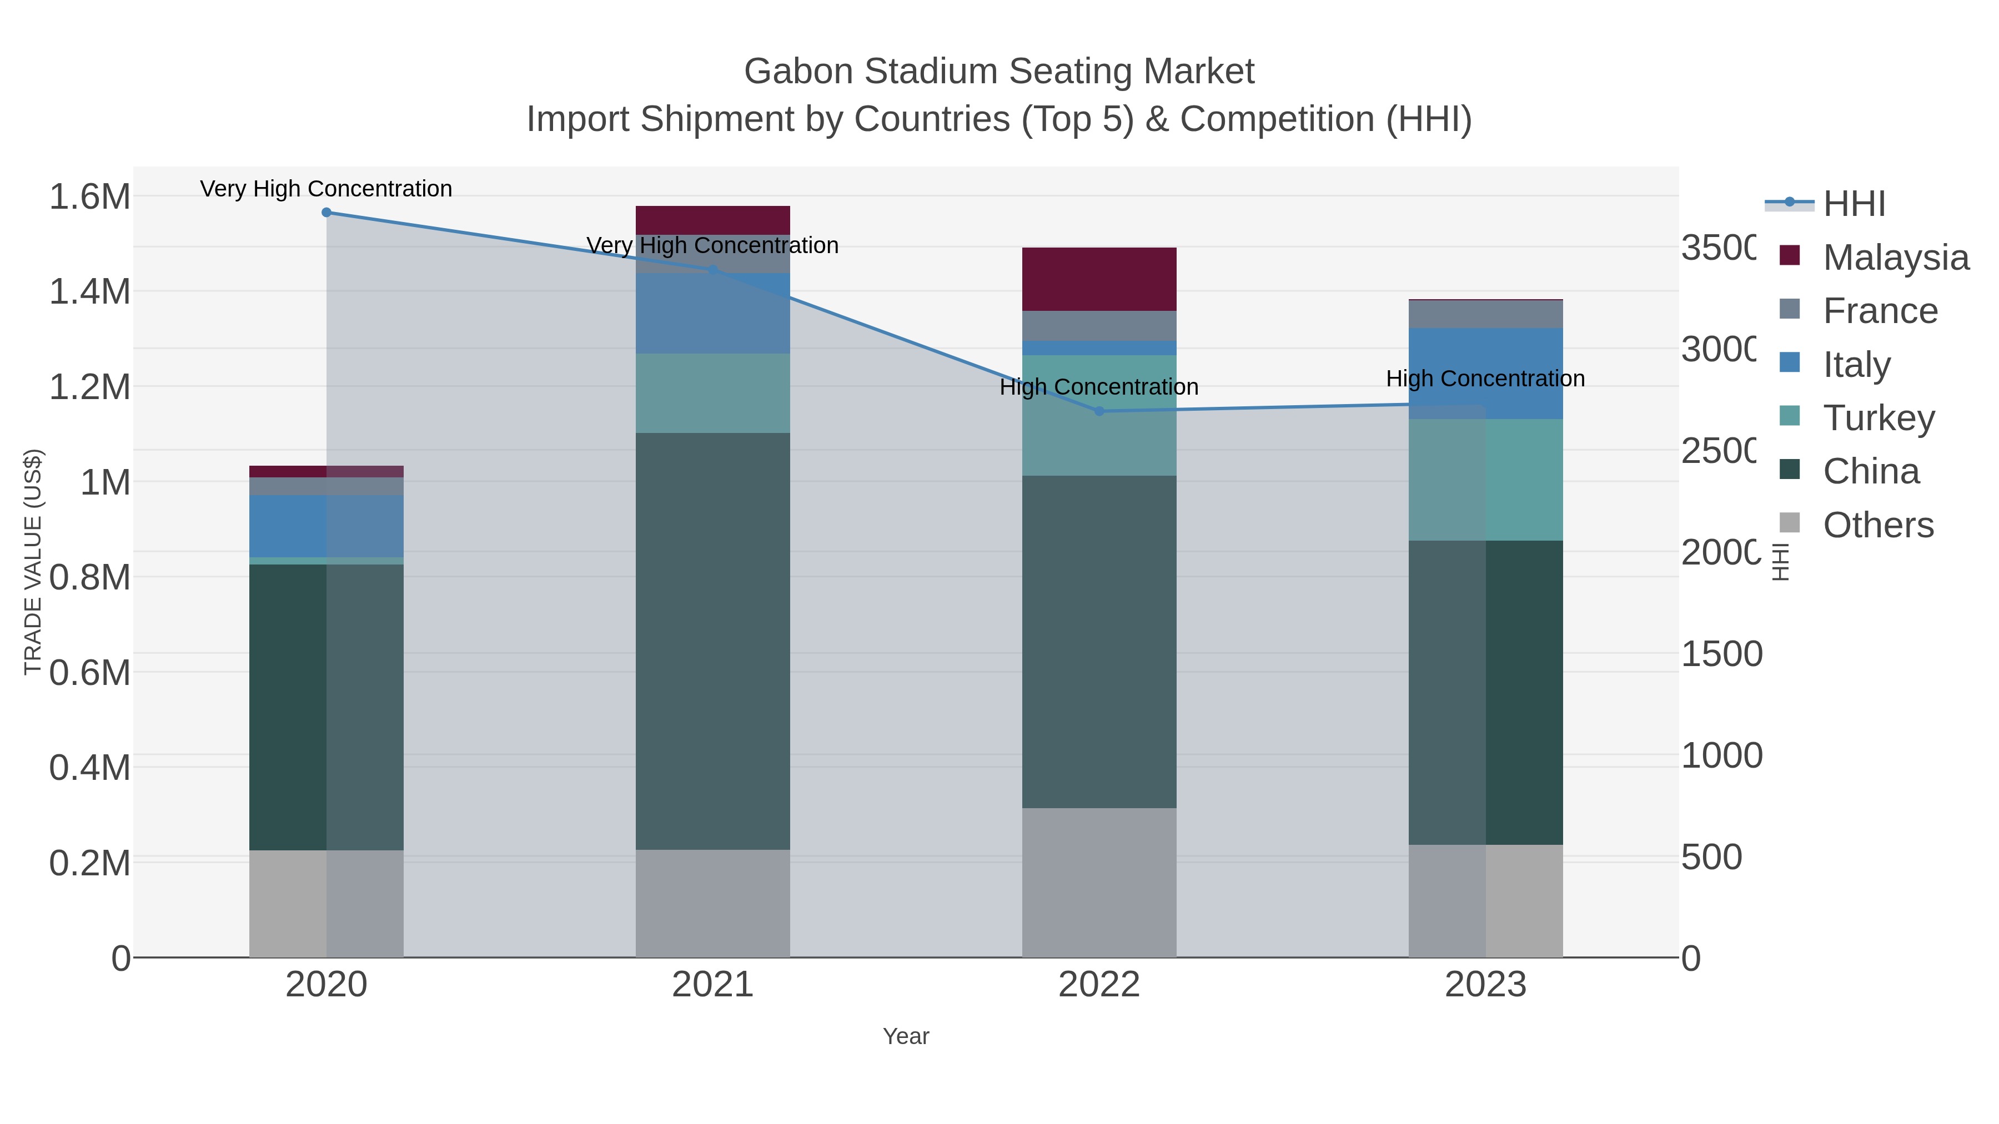Toggle China series in legend
This screenshot has width=1999, height=1124.
click(x=1849, y=472)
